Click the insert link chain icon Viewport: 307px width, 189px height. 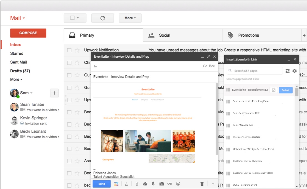point(170,184)
